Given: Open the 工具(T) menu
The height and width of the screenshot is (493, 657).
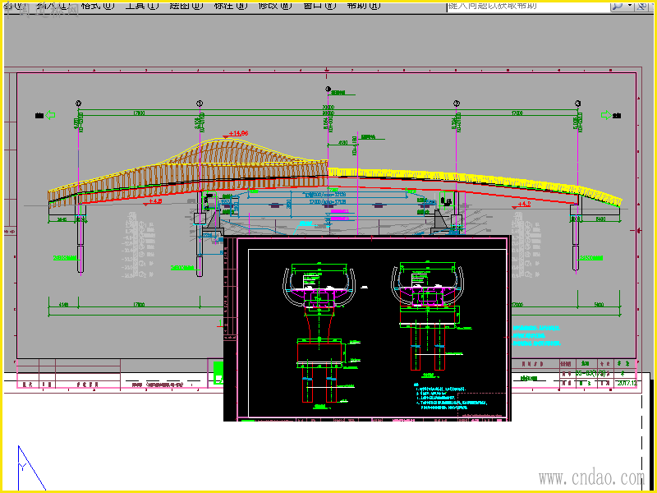Looking at the screenshot, I should pos(142,6).
